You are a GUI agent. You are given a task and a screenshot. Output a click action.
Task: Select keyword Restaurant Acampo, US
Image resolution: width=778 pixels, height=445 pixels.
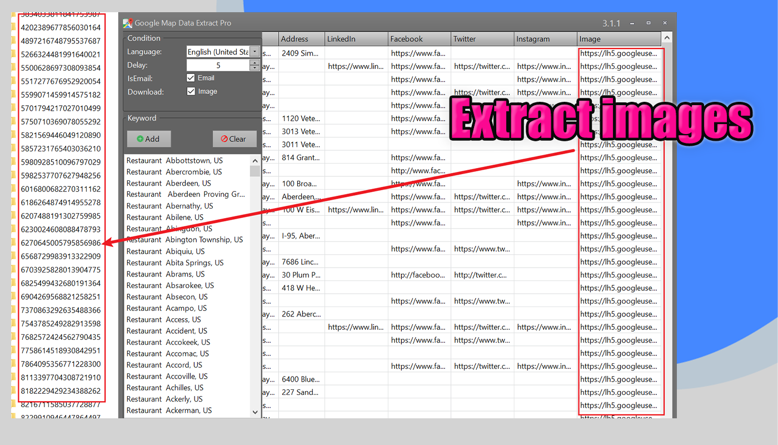click(x=167, y=308)
